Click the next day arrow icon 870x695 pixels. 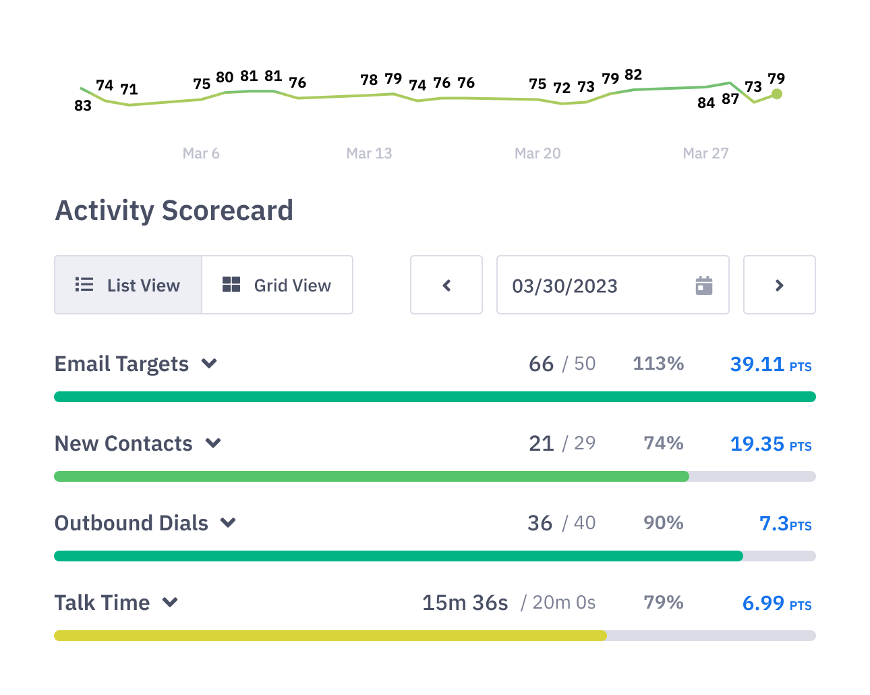click(779, 285)
